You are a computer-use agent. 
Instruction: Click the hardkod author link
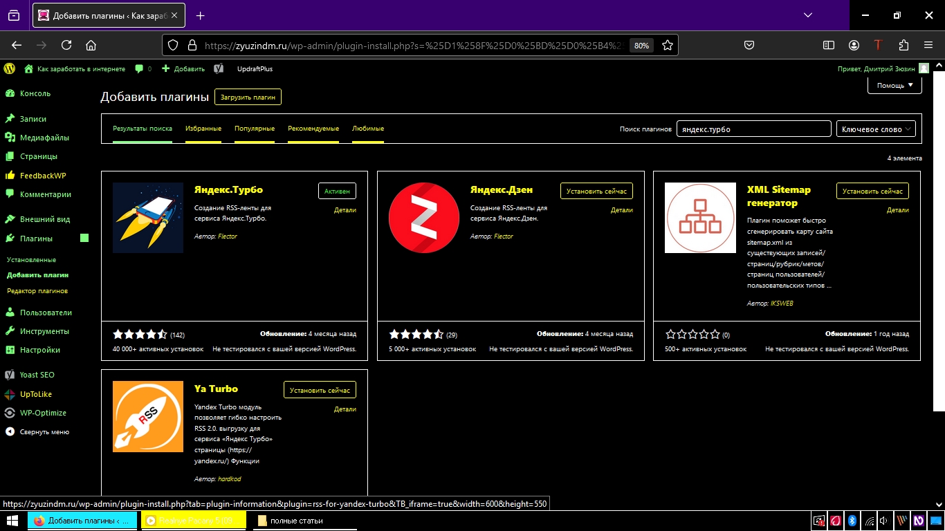[x=230, y=479]
